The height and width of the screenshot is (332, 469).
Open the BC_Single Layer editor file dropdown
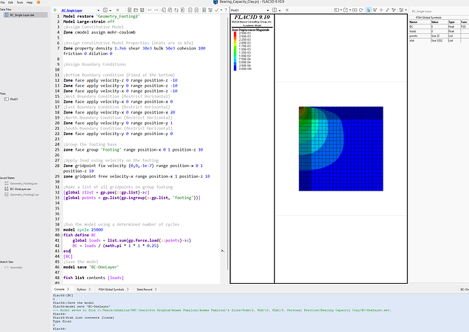click(99, 10)
